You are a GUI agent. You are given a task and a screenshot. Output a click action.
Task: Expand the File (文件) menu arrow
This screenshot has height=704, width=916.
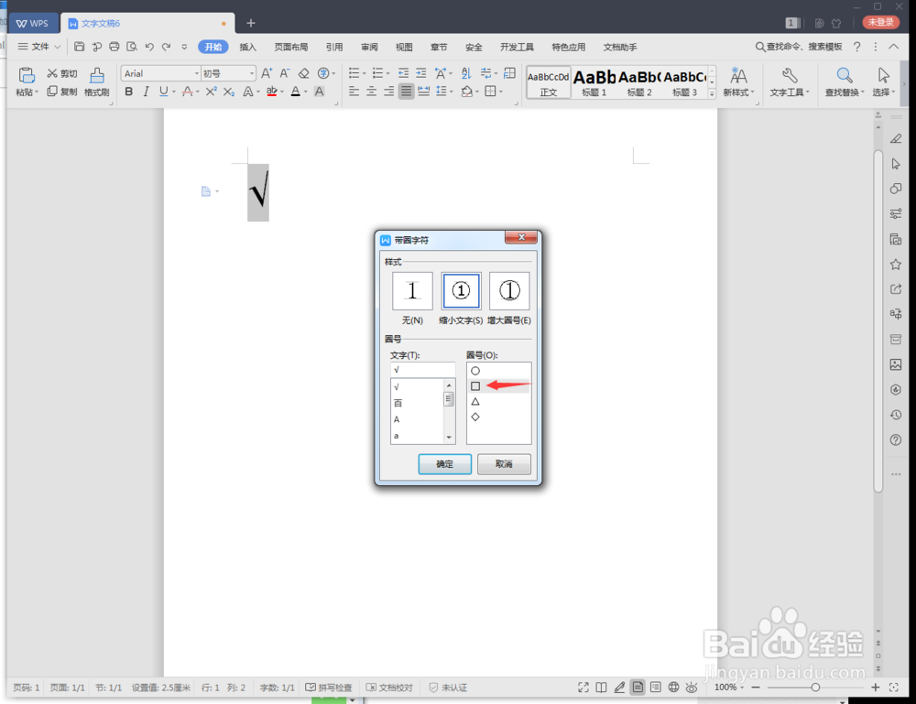click(57, 47)
